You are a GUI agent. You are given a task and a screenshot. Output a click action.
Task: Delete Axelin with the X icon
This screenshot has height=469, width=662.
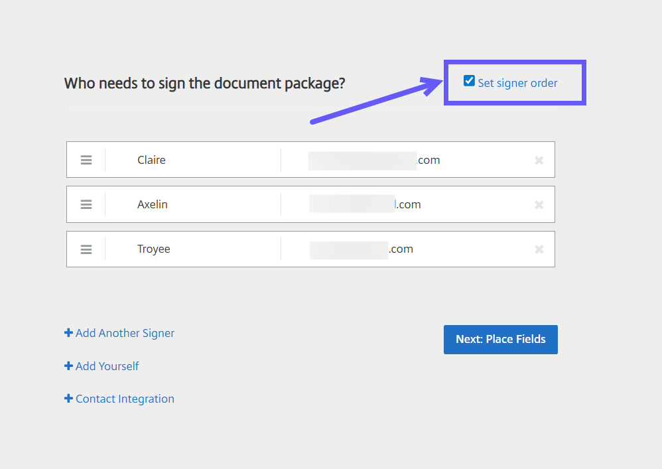539,205
